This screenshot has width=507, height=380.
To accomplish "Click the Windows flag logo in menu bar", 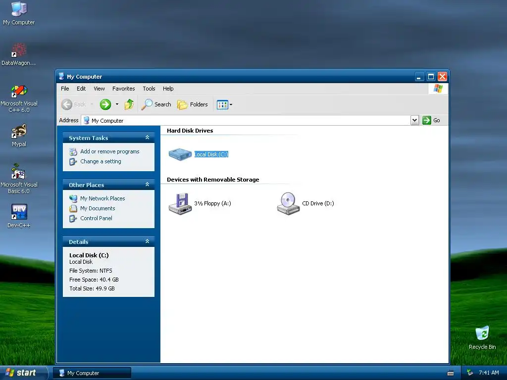I will [x=438, y=89].
